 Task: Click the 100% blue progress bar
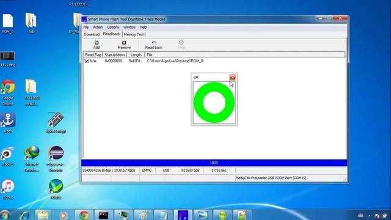[214, 163]
